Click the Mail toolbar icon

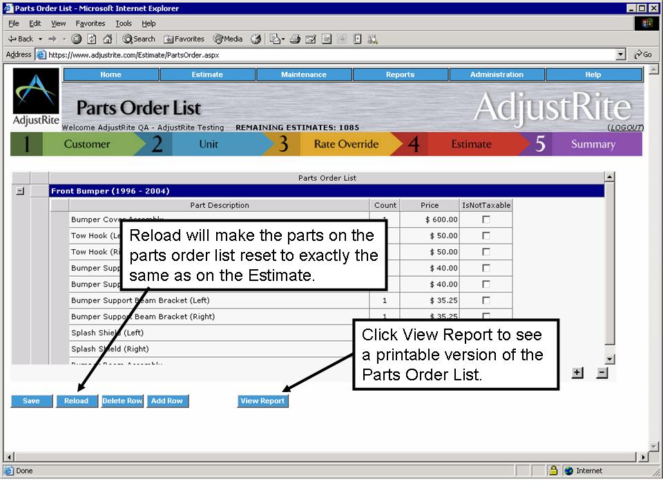[275, 39]
